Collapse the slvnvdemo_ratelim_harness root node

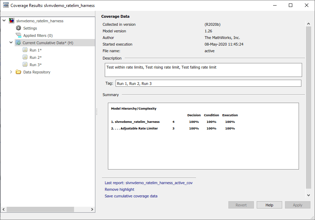click(x=4, y=21)
